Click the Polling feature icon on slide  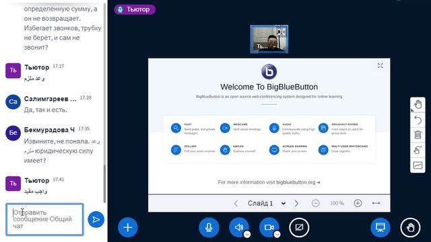[176, 150]
